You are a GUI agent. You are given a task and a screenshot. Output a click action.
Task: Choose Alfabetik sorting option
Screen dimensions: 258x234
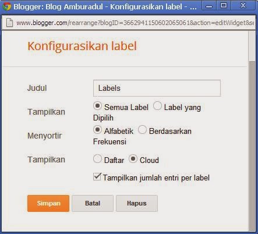point(97,130)
